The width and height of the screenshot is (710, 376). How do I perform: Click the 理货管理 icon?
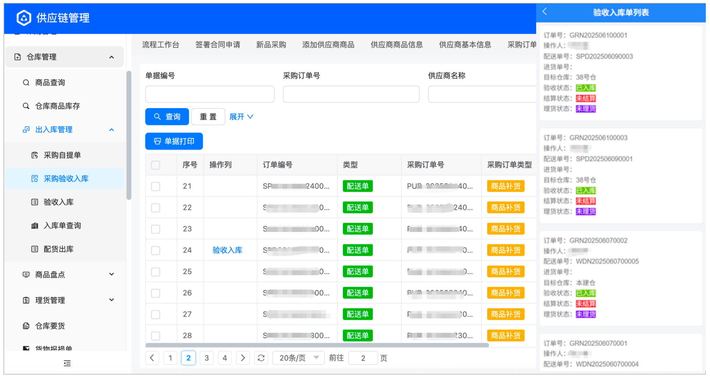[x=26, y=300]
